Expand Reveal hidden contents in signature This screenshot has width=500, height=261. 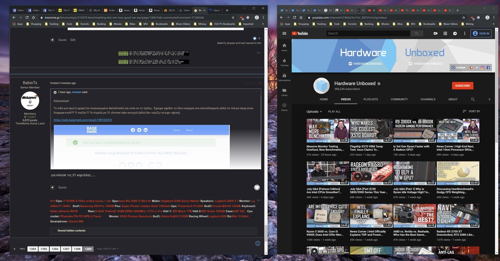point(71,231)
